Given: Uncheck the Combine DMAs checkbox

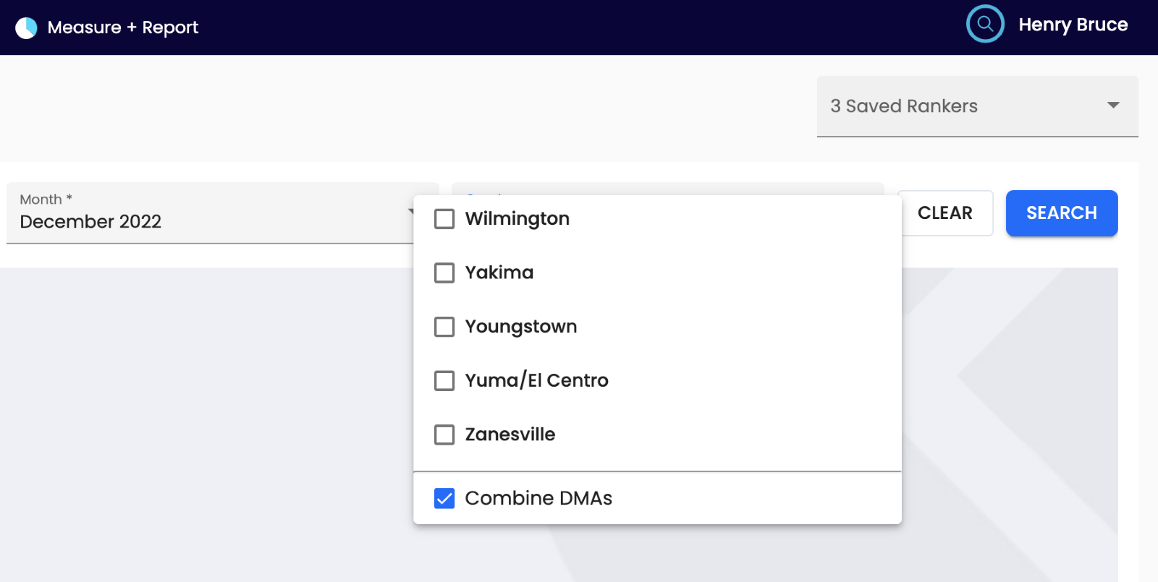Looking at the screenshot, I should point(444,498).
